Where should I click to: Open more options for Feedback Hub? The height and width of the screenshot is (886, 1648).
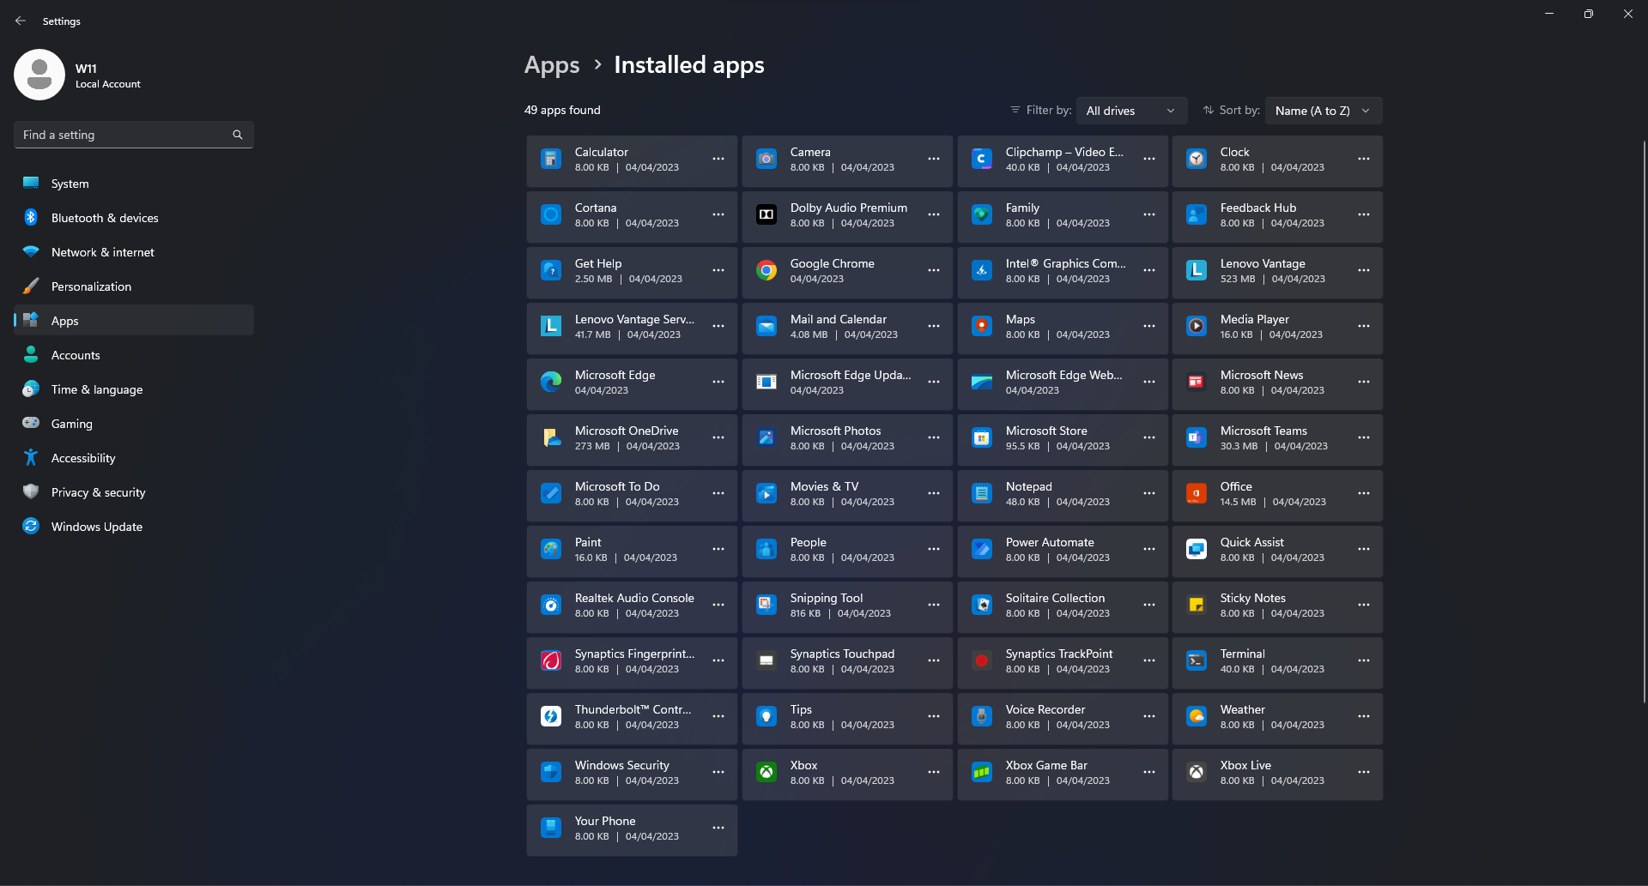(1364, 214)
